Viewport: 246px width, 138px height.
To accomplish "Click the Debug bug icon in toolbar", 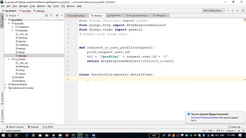I will (x=233, y=11).
